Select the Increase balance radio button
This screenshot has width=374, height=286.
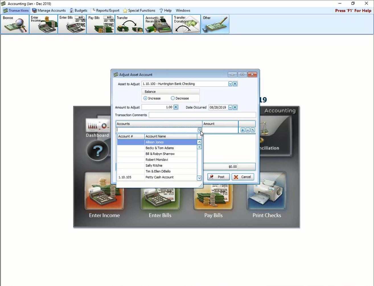[145, 98]
